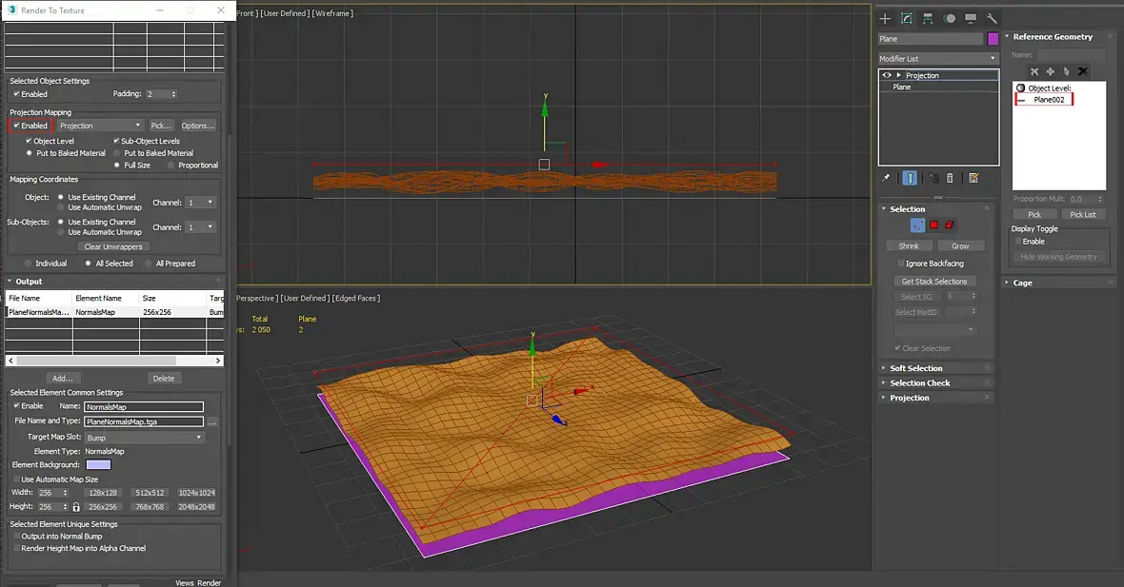Click the output list horizontal scrollbar
The height and width of the screenshot is (587, 1124).
coord(114,361)
